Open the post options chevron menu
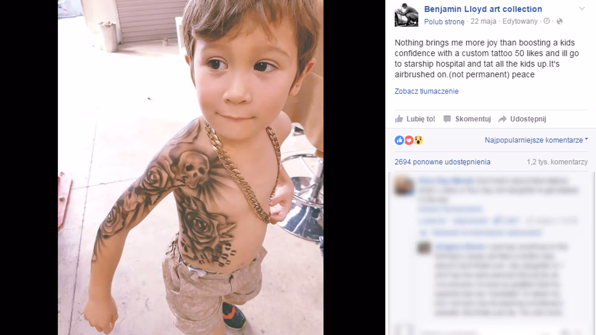 click(582, 9)
